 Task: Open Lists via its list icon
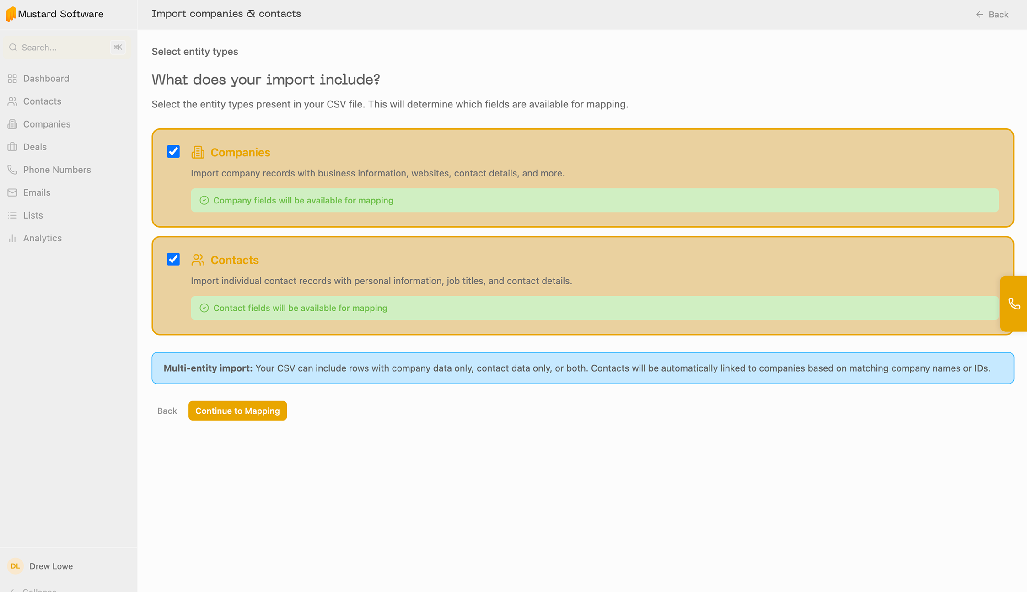(12, 215)
